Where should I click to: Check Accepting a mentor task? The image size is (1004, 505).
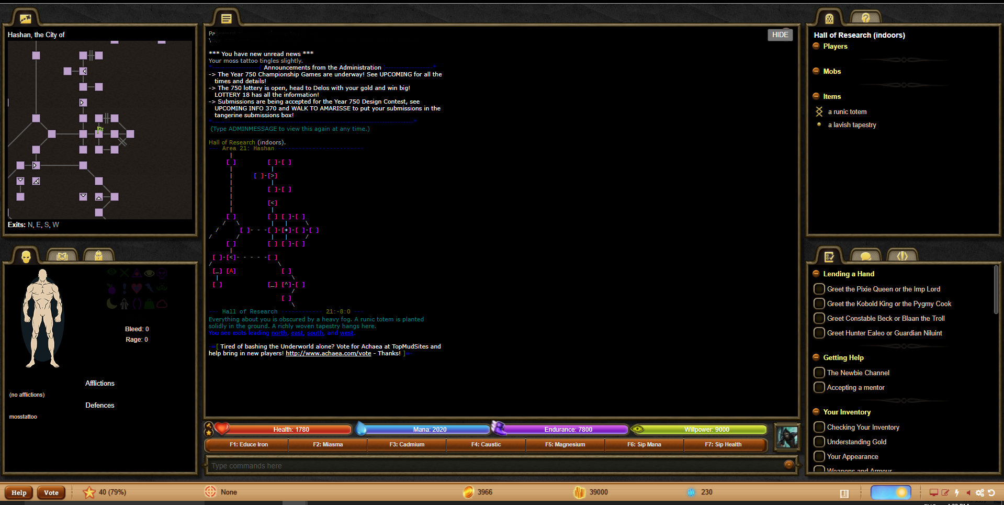coord(819,387)
